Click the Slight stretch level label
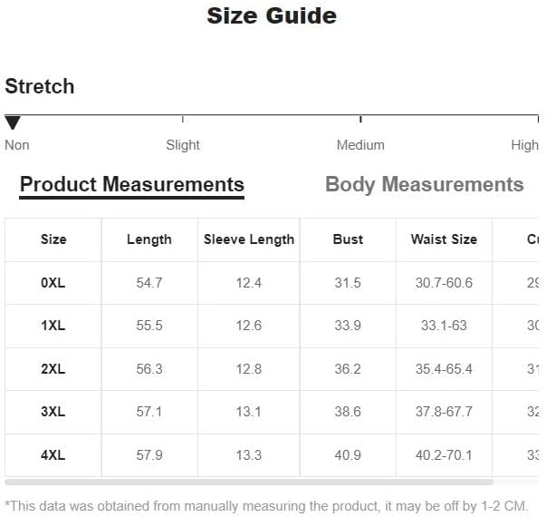 (183, 145)
